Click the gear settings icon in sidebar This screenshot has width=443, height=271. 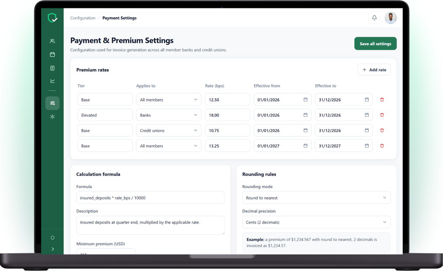(52, 116)
